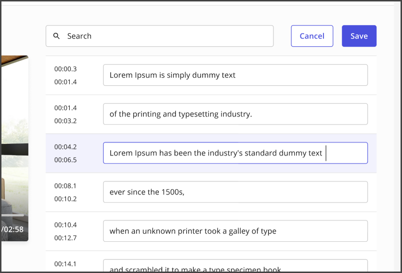Select the 00:10.2 end timestamp
Viewport: 402px width, 273px height.
click(x=65, y=199)
